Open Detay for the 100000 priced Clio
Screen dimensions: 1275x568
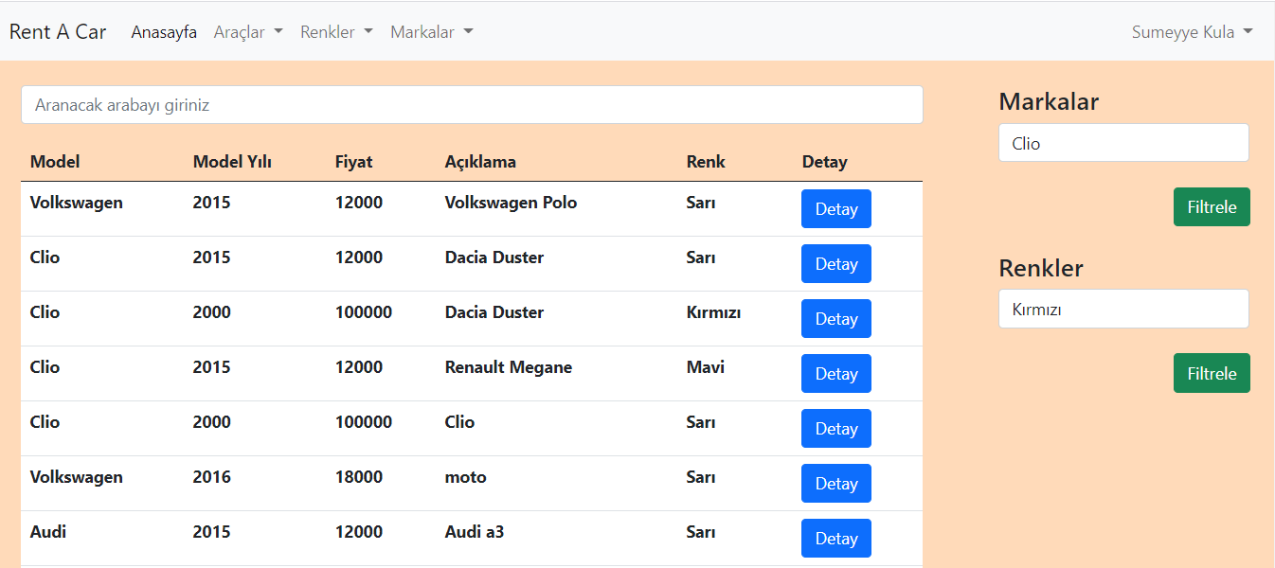pyautogui.click(x=835, y=428)
